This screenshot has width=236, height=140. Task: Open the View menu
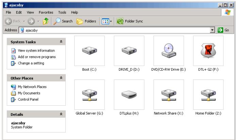tap(30, 12)
